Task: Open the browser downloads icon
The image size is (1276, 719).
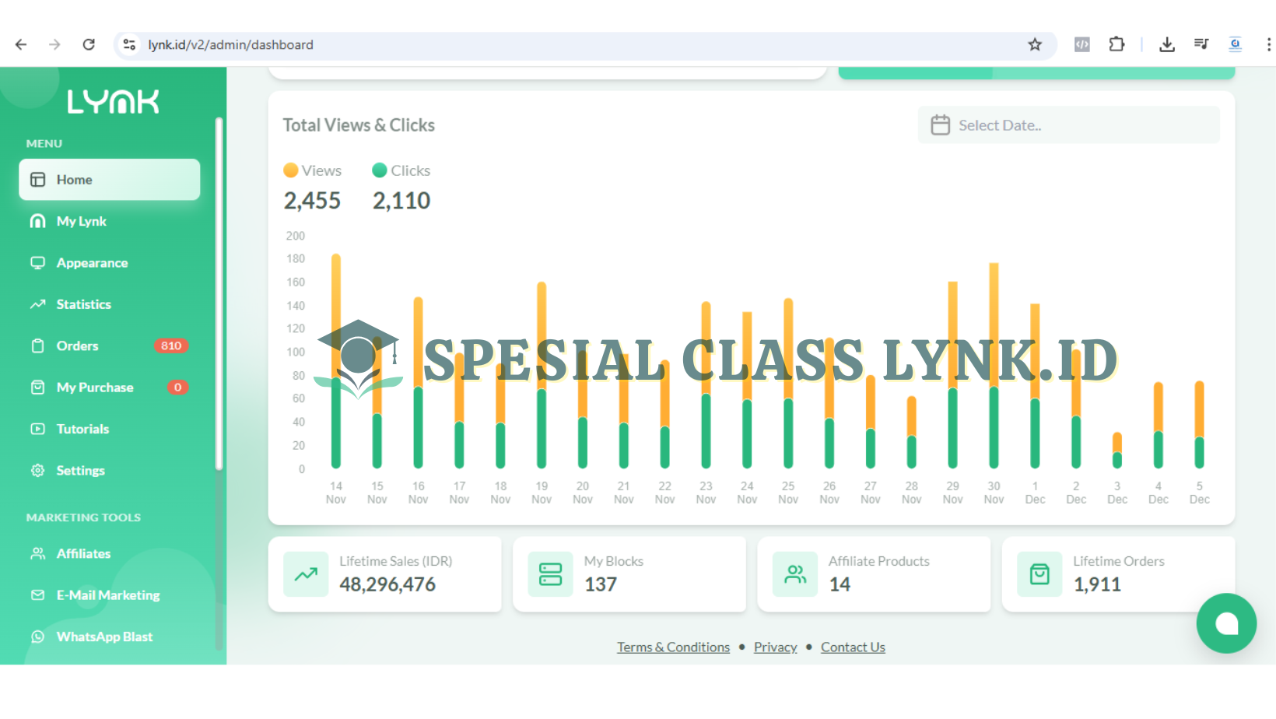Action: 1166,44
